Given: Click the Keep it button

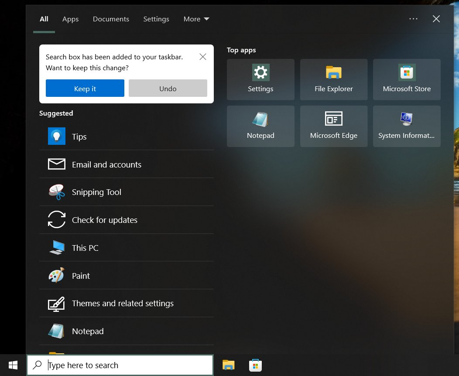Looking at the screenshot, I should tap(85, 88).
